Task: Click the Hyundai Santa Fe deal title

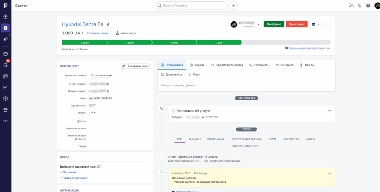Action: click(82, 24)
